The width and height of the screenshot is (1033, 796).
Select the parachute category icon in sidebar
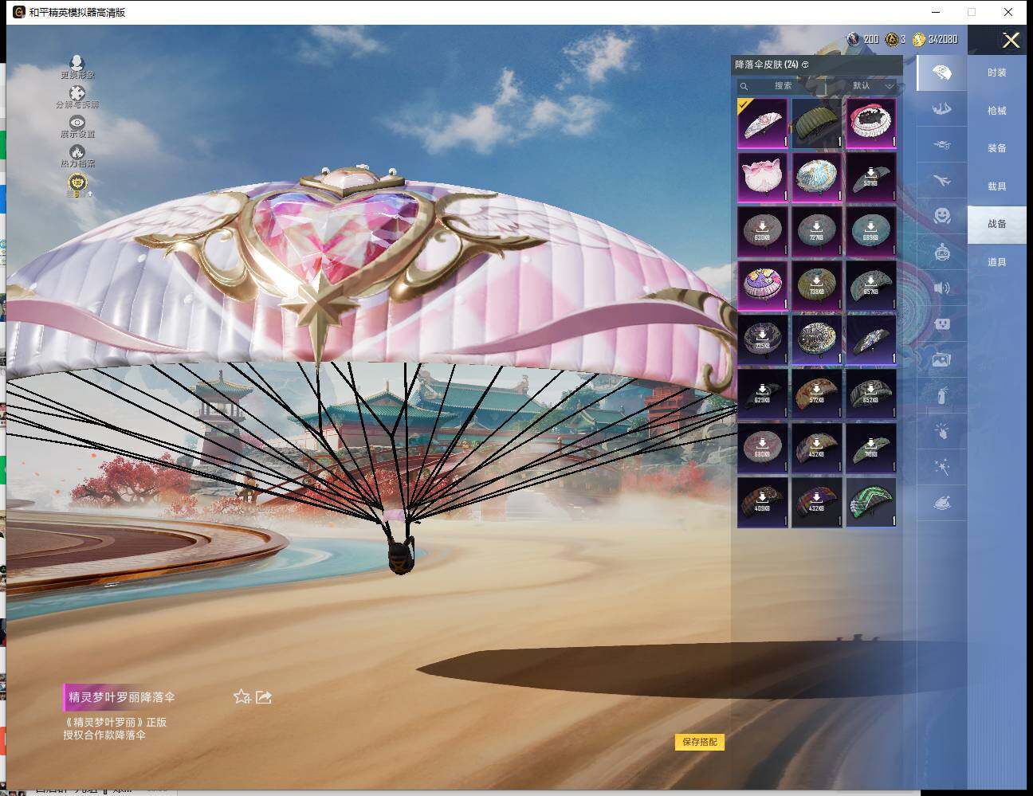pos(941,73)
